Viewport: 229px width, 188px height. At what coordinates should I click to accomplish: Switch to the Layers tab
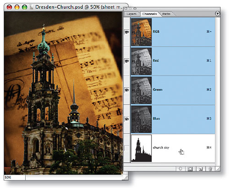(131, 14)
